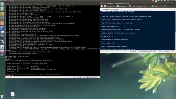Expand the recent files arrow next to Открыть
Viewport: 176px width, 99px height.
[x=114, y=6]
